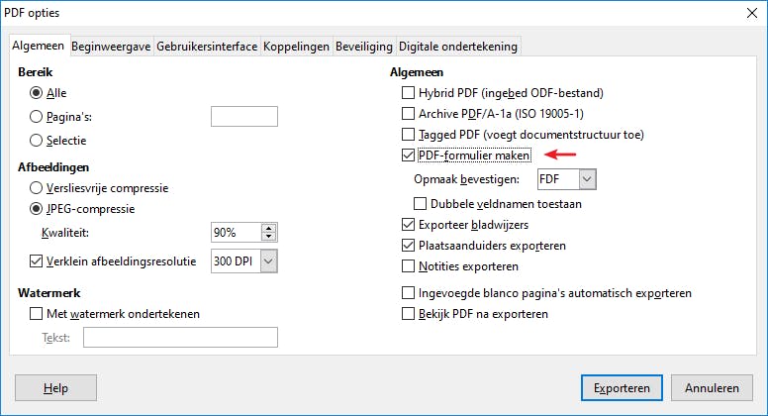The width and height of the screenshot is (768, 416).
Task: Expand the 300 DPI resolution dropdown
Action: click(x=266, y=261)
